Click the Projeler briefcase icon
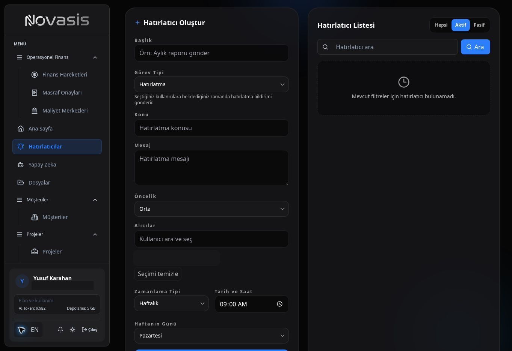The image size is (512, 351). point(35,252)
